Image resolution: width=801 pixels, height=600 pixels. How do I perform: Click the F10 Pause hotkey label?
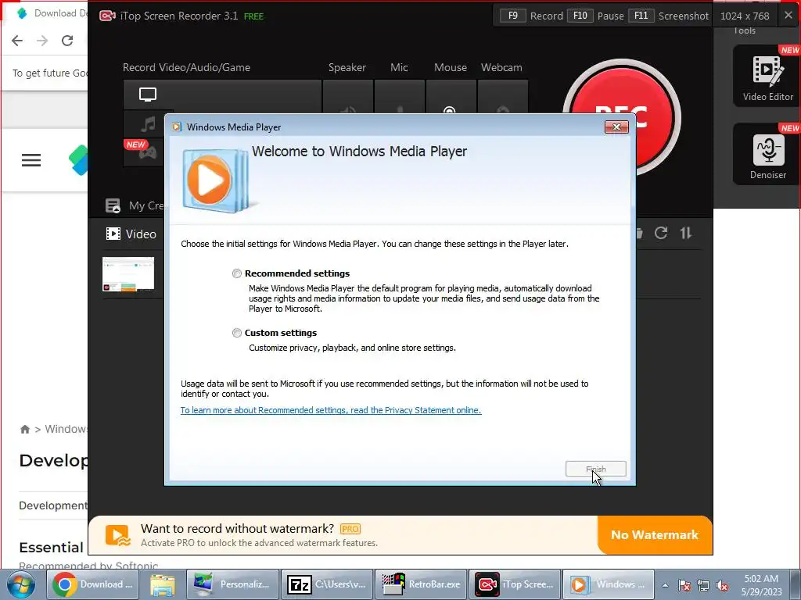(x=596, y=16)
